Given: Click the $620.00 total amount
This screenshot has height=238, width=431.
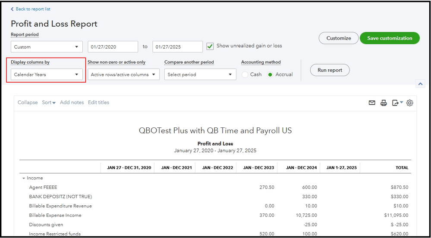Looking at the screenshot, I should [x=400, y=234].
